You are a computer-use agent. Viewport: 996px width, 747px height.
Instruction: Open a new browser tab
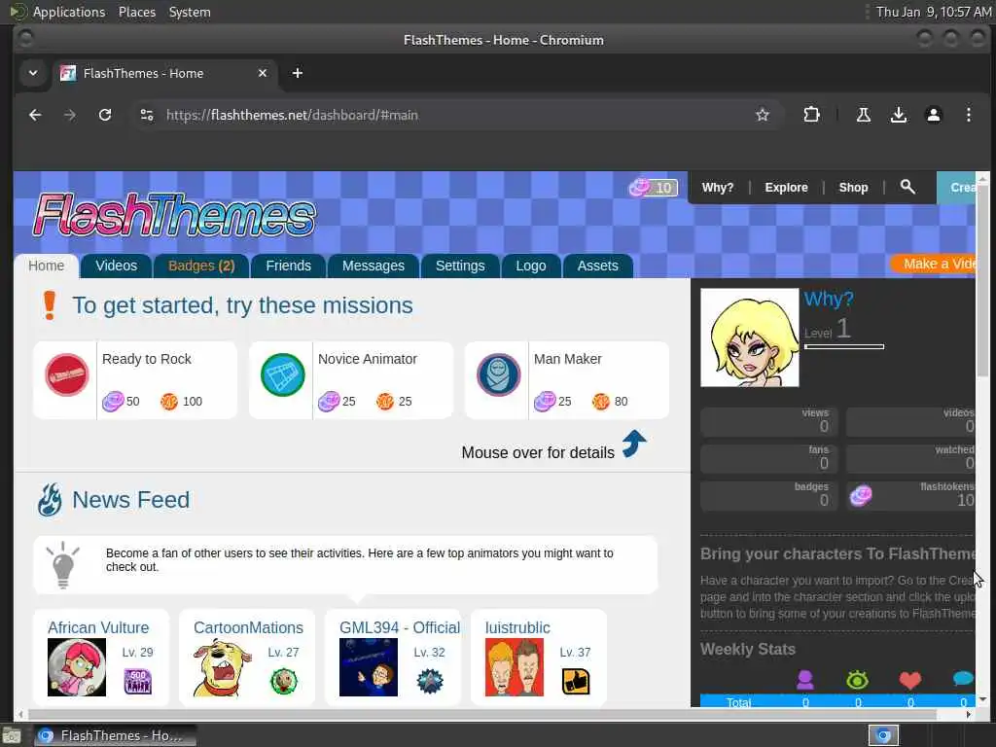click(x=298, y=73)
